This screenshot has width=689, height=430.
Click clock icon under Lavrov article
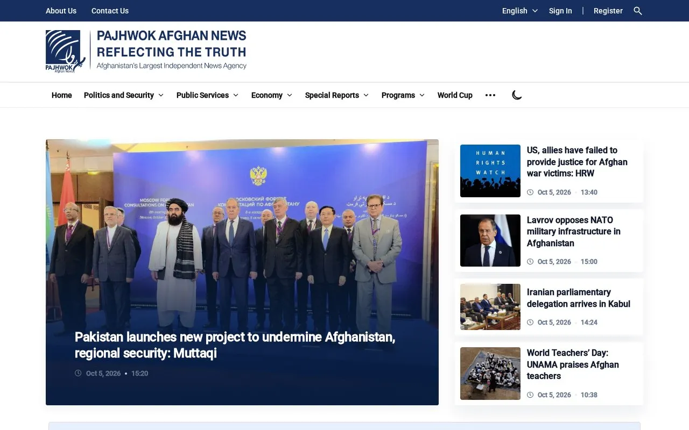click(530, 262)
